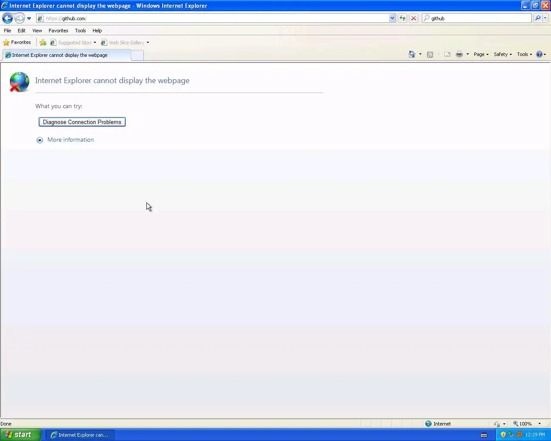Open the Page command bar menu

pos(481,54)
